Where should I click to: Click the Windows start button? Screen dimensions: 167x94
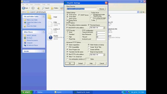point(27,92)
